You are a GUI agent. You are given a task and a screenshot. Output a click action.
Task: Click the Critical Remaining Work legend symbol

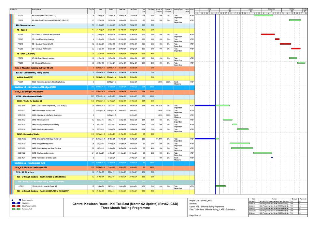pyautogui.click(x=16, y=206)
